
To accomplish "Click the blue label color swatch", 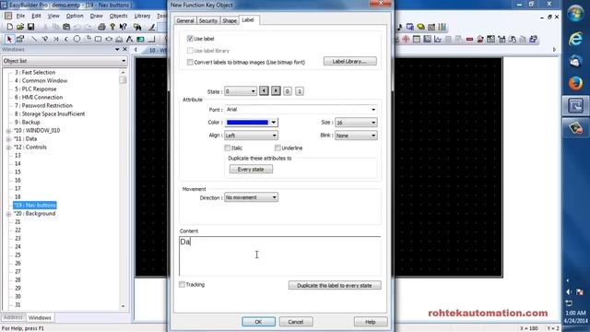I will (248, 123).
